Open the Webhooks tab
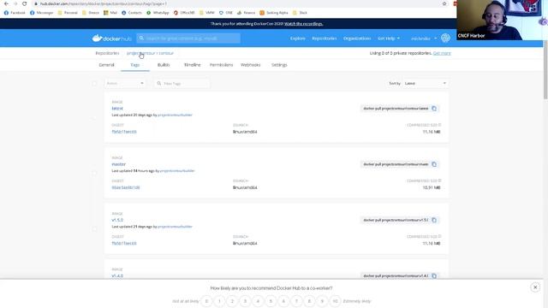 [x=251, y=65]
